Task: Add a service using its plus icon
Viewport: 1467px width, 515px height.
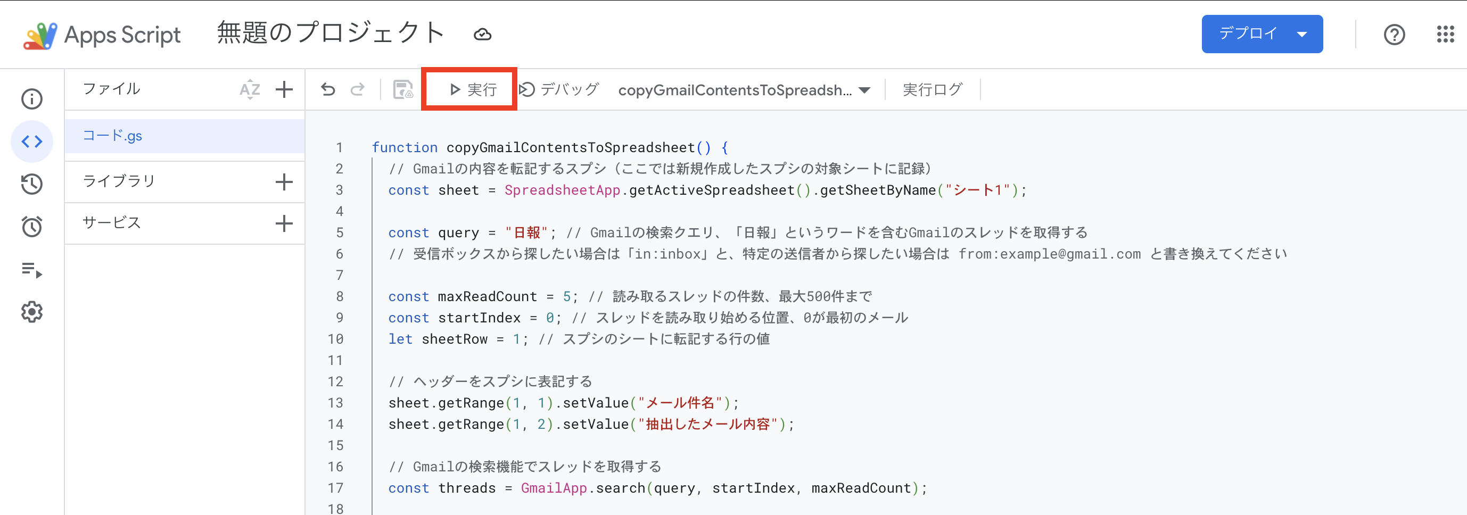Action: tap(284, 223)
